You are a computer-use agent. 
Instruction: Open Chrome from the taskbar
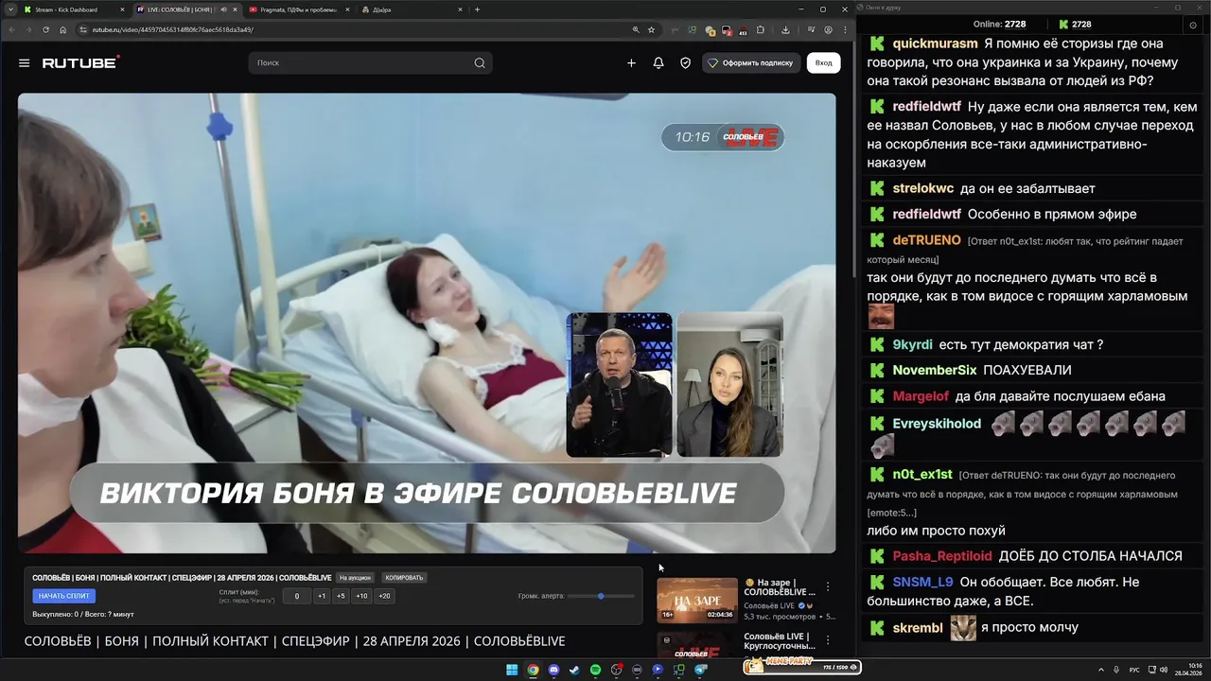coord(533,670)
